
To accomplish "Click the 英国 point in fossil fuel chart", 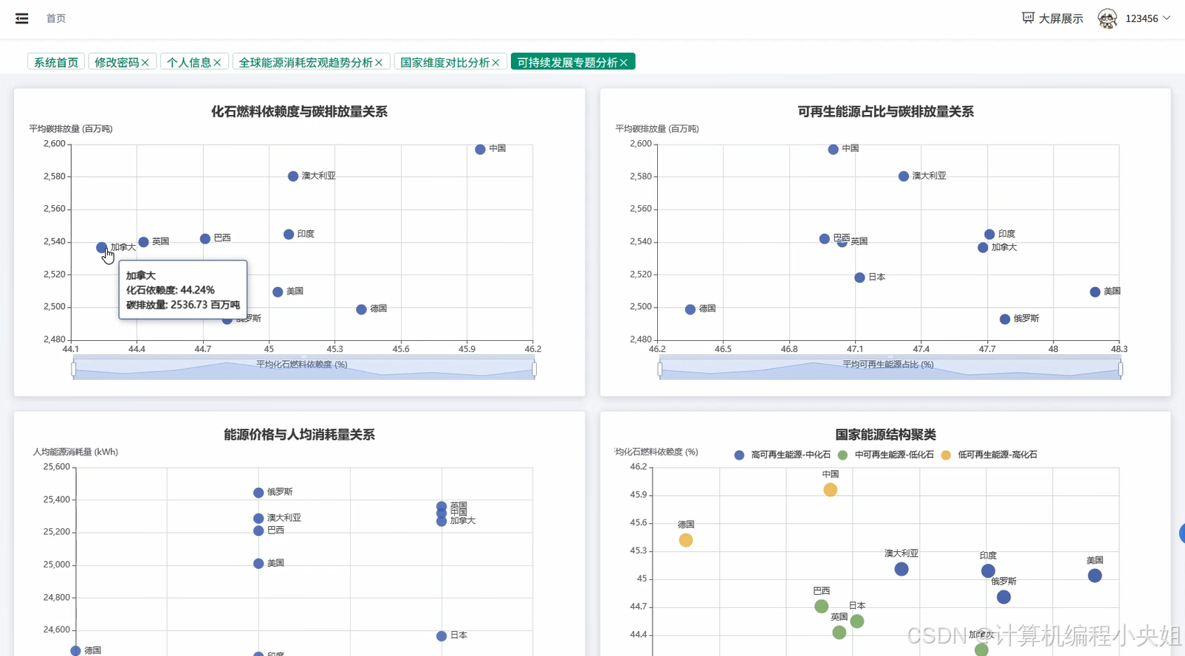I will pos(143,242).
